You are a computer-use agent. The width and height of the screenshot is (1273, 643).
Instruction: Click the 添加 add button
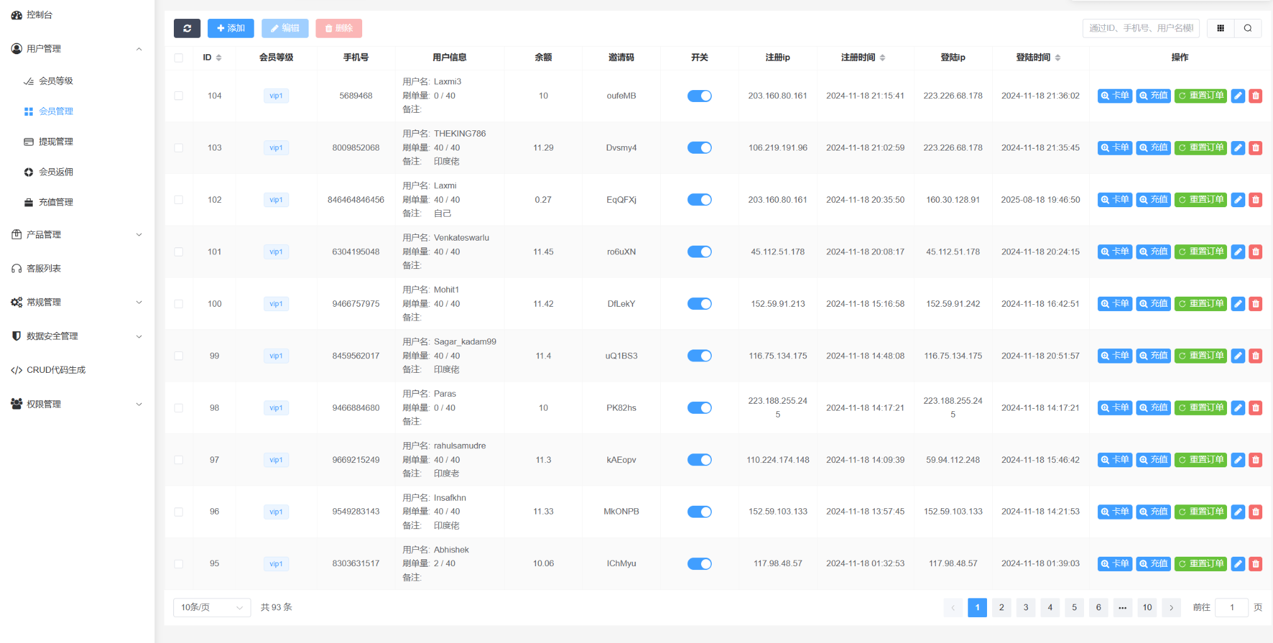point(231,28)
